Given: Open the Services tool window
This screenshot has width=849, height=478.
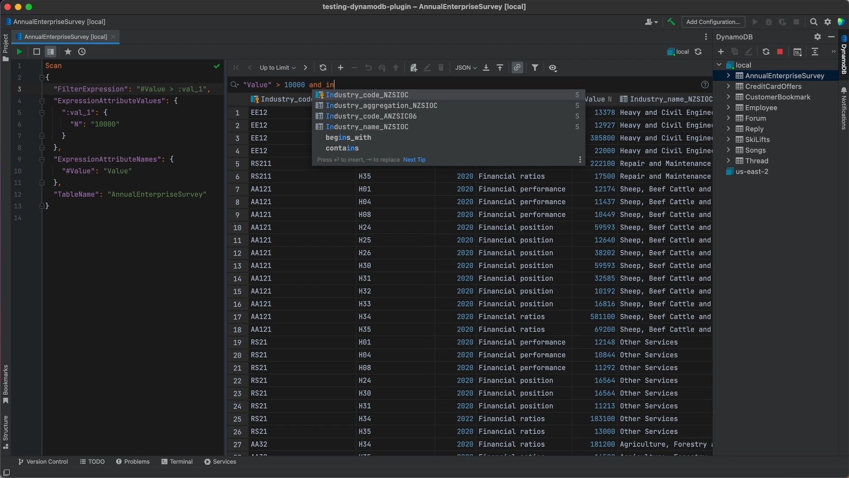Looking at the screenshot, I should [x=220, y=462].
